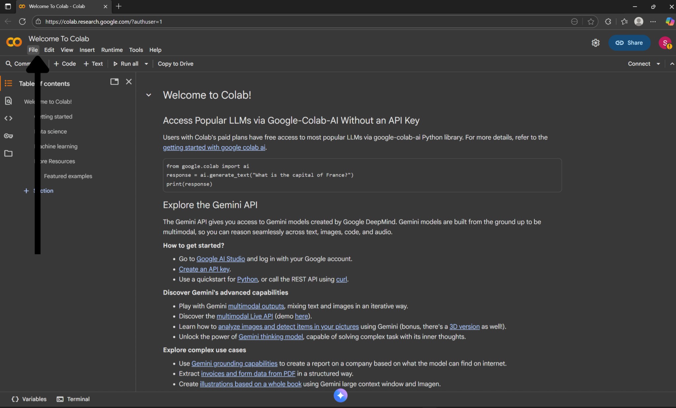This screenshot has height=408, width=676.
Task: Open the Terminal panel in status bar
Action: click(x=73, y=399)
